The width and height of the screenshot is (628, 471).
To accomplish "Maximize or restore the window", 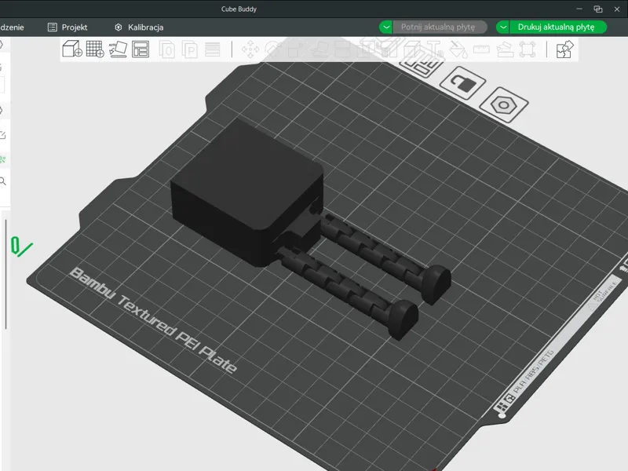I will pyautogui.click(x=598, y=9).
